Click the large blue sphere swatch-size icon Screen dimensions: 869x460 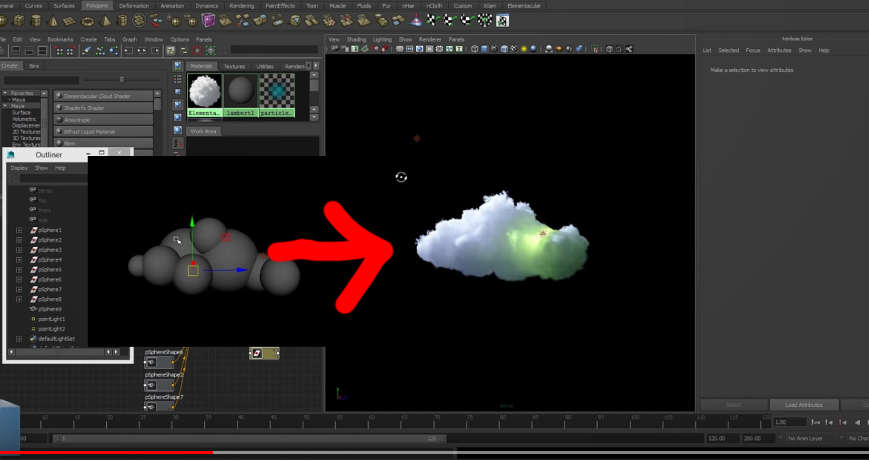(x=178, y=130)
